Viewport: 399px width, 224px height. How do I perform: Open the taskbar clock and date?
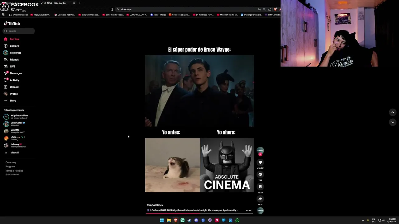pos(392,220)
